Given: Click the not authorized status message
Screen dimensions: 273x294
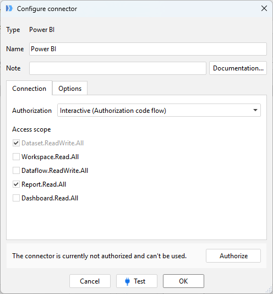Looking at the screenshot, I should [x=100, y=256].
